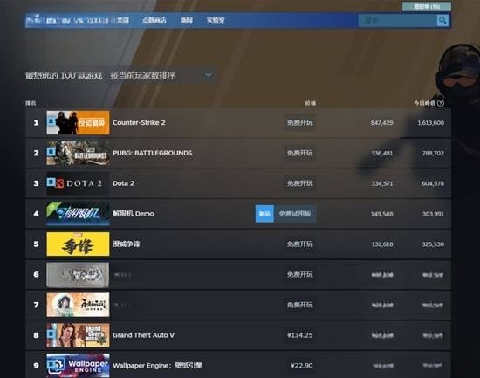
Task: Click the Windows platform icon on Counter-Strike 2 thumbnail
Action: point(51,121)
